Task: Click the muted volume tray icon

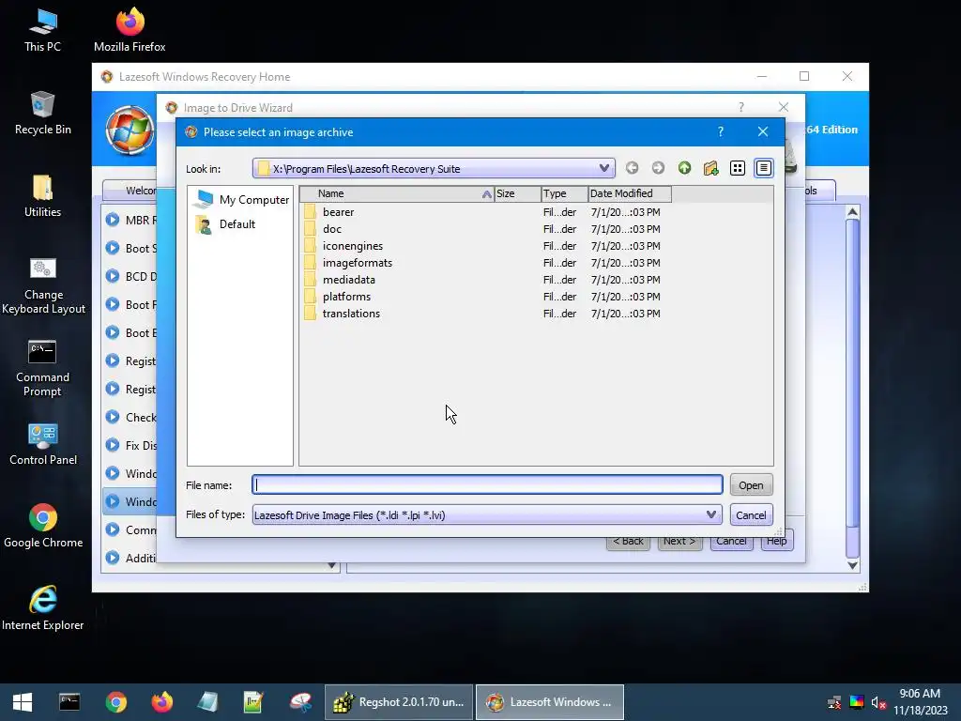Action: pos(878,702)
